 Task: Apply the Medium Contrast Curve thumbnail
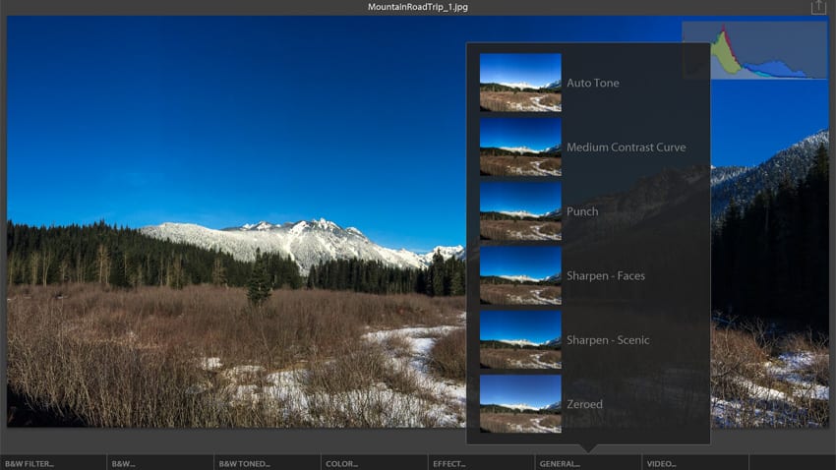pyautogui.click(x=520, y=147)
